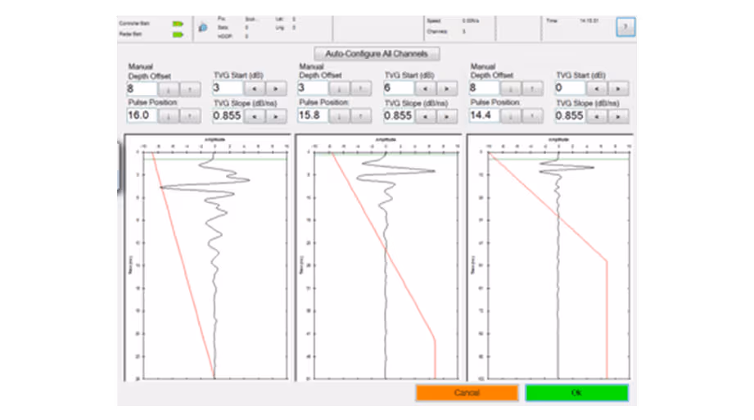Increase TVG Start in the middle channel
The width and height of the screenshot is (754, 420).
(447, 88)
